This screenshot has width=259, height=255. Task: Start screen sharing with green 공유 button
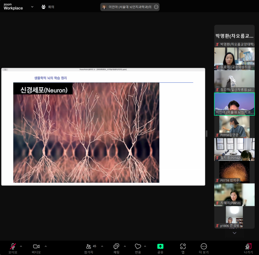pos(160,246)
